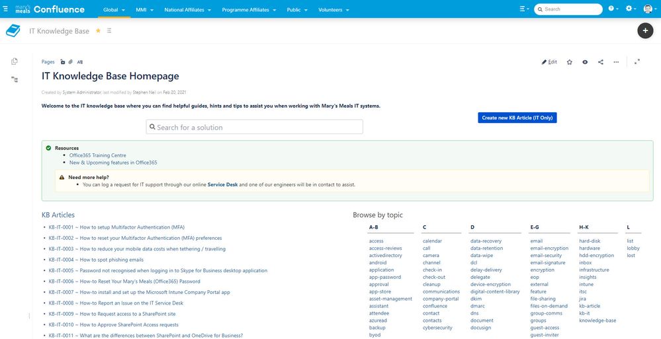Viewport: 661px width, 339px height.
Task: Click the IT Knowledge Base book icon
Action: tap(13, 31)
